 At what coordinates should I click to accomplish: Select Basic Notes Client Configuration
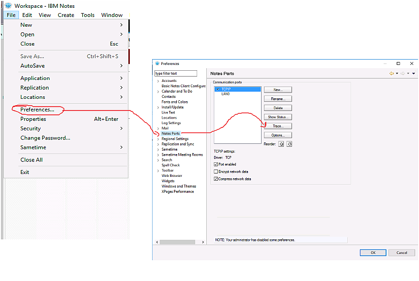184,86
